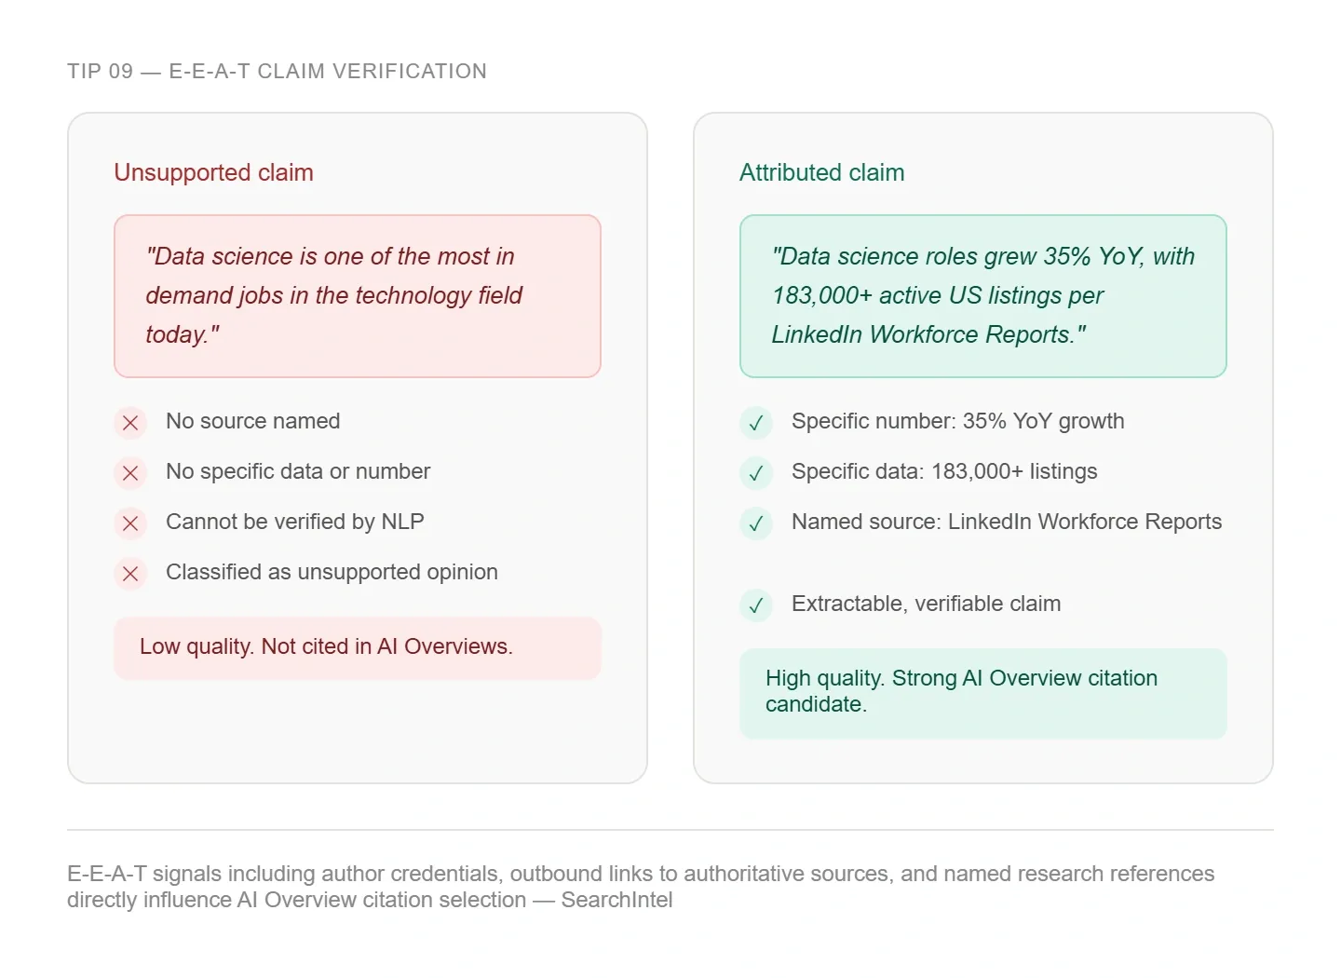Click the "Specific data: 183,000+ listings" text
The image size is (1341, 978).
[x=944, y=471]
